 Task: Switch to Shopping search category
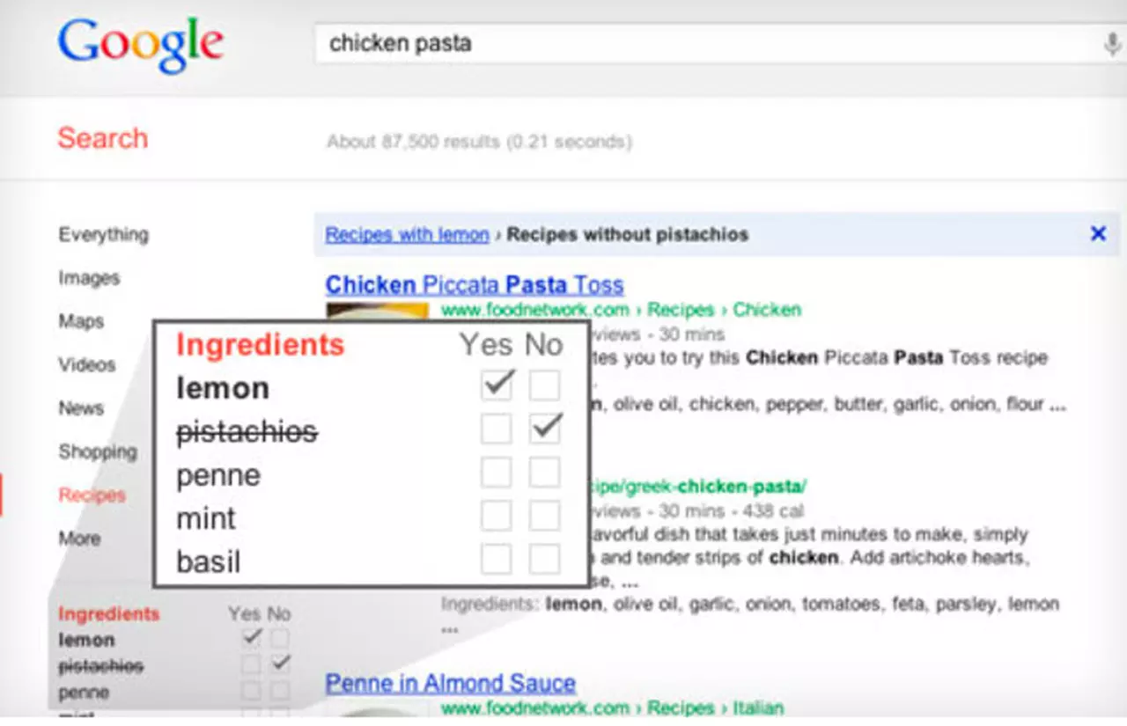(x=98, y=451)
